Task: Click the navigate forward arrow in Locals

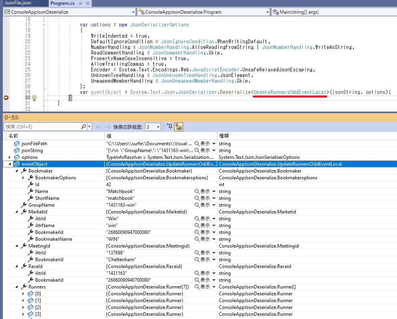Action: point(108,127)
